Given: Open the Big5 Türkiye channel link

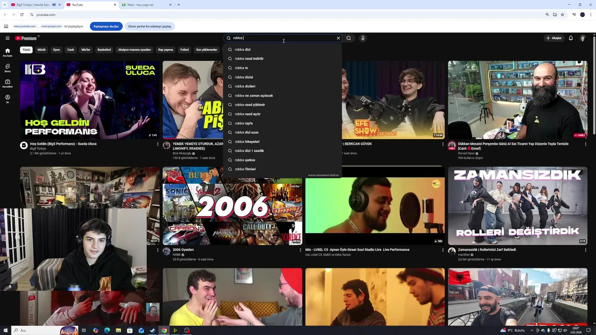Looking at the screenshot, I should (x=38, y=148).
